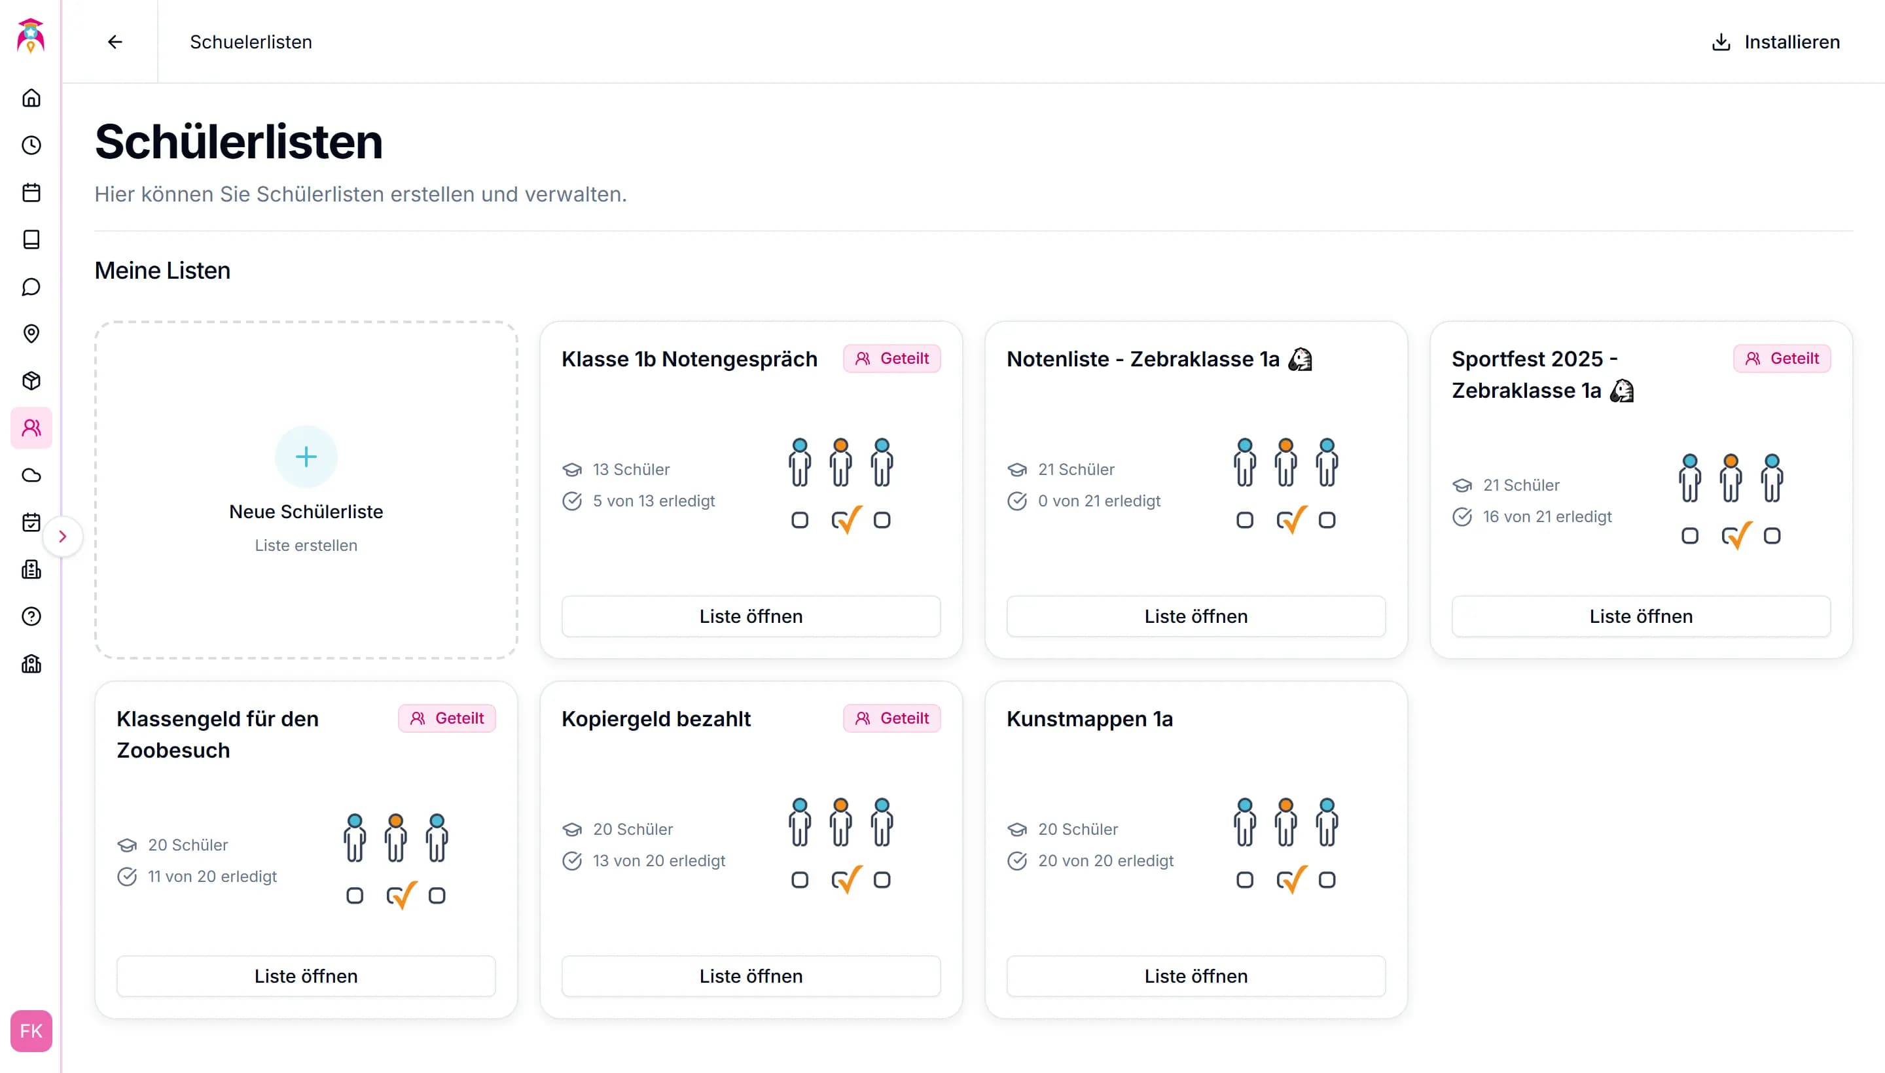Image resolution: width=1885 pixels, height=1073 pixels.
Task: Click the school building sidebar icon
Action: coord(31,664)
